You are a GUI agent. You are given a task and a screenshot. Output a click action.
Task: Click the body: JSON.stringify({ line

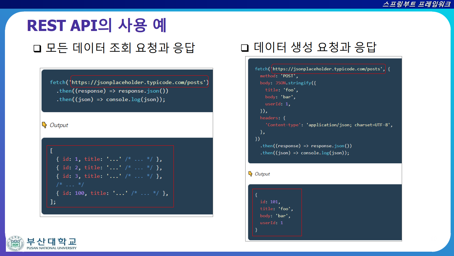pos(288,83)
